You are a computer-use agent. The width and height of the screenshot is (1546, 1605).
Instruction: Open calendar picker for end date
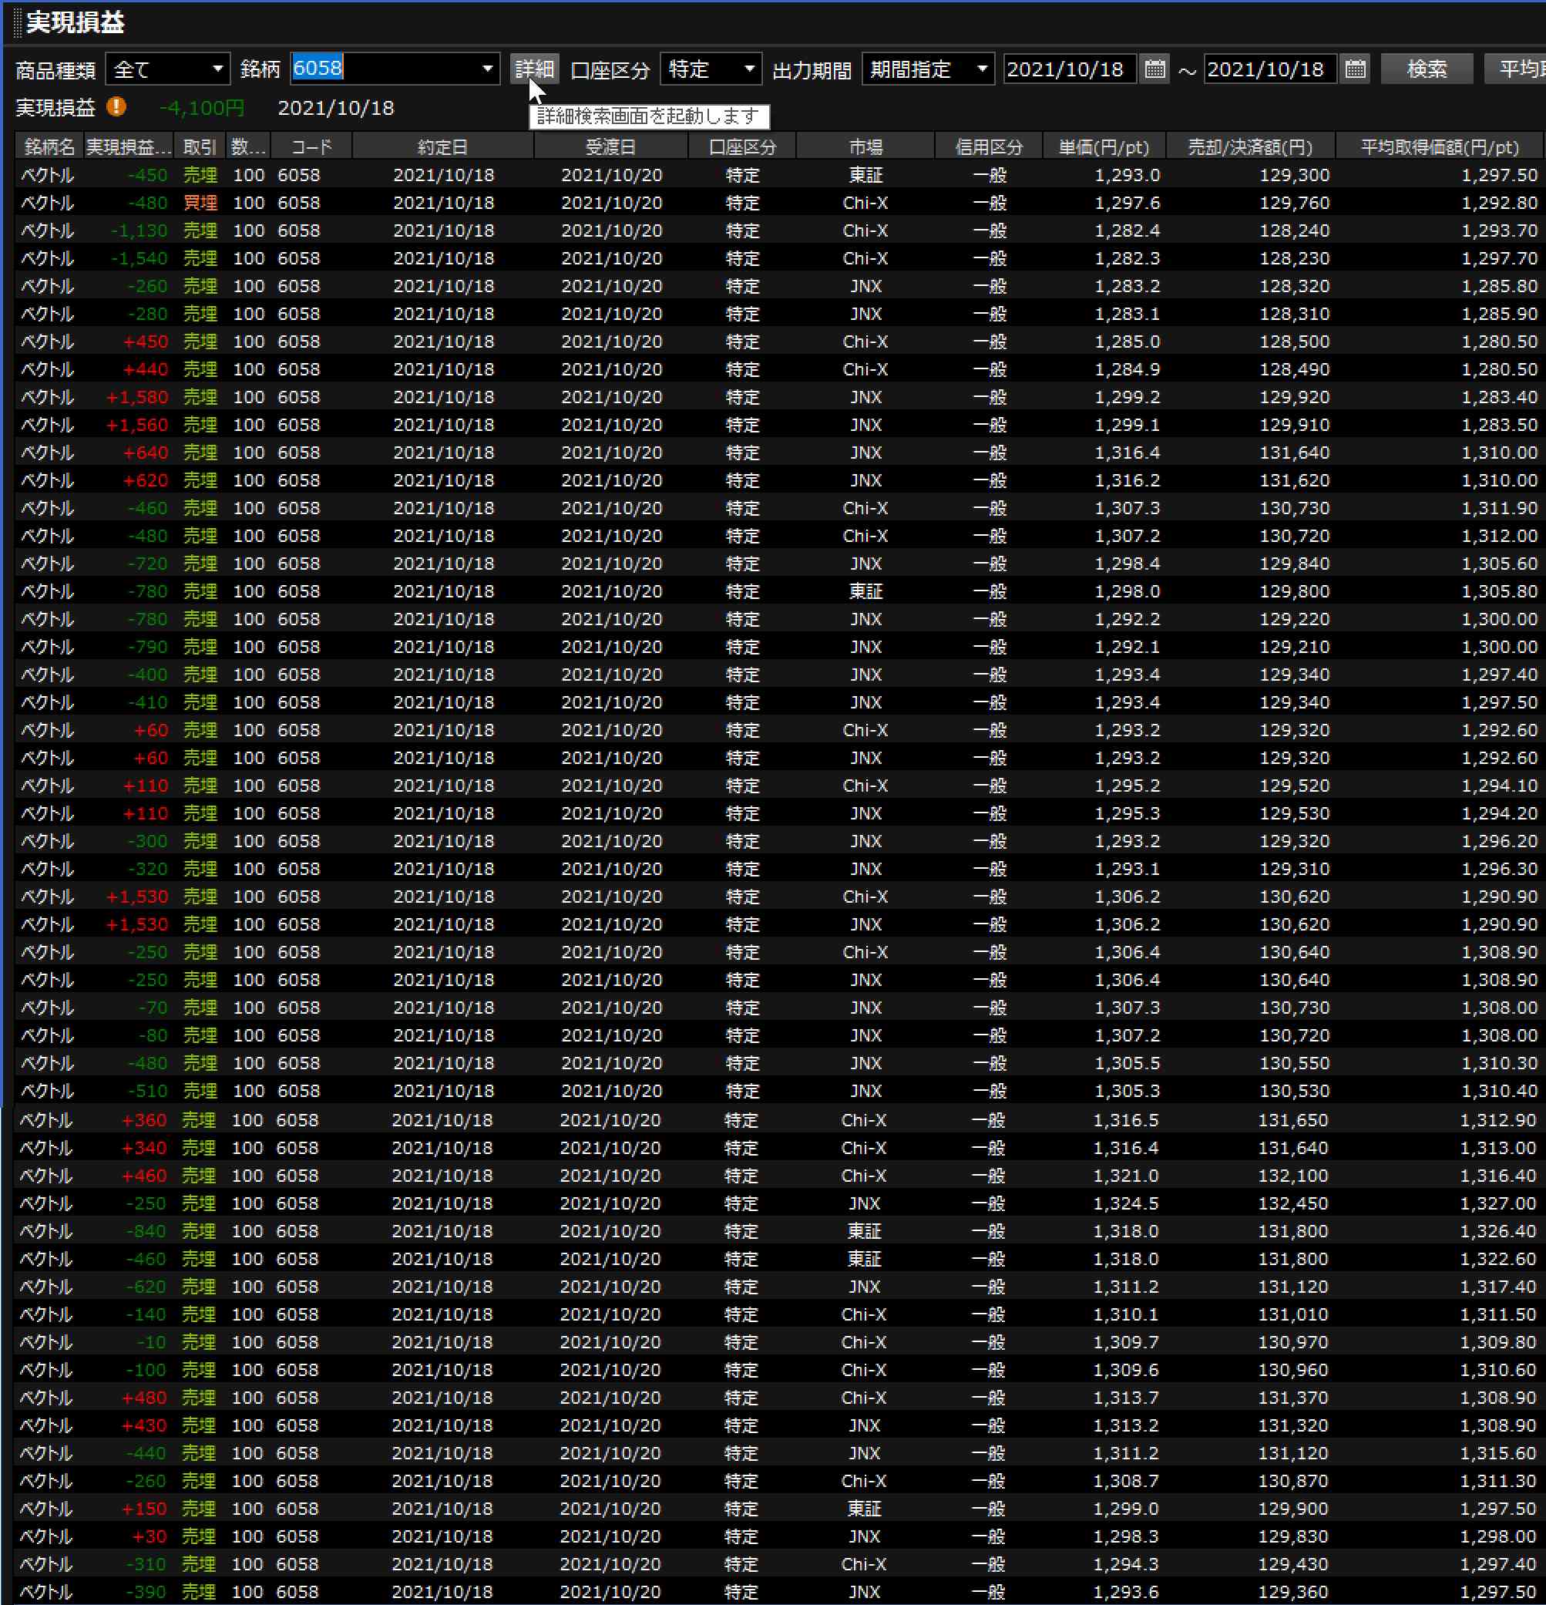[1355, 69]
